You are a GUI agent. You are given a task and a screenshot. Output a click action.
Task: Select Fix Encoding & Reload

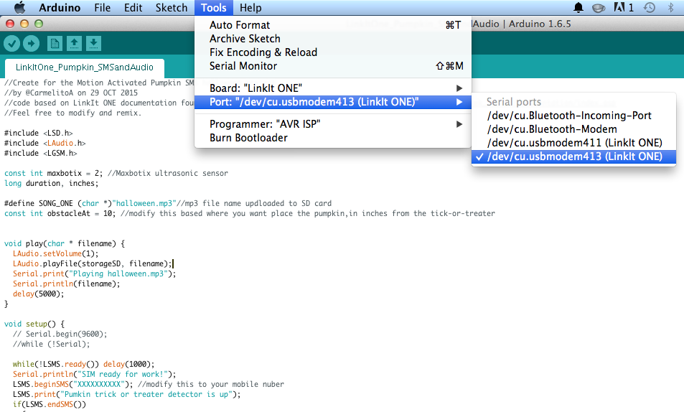333,52
